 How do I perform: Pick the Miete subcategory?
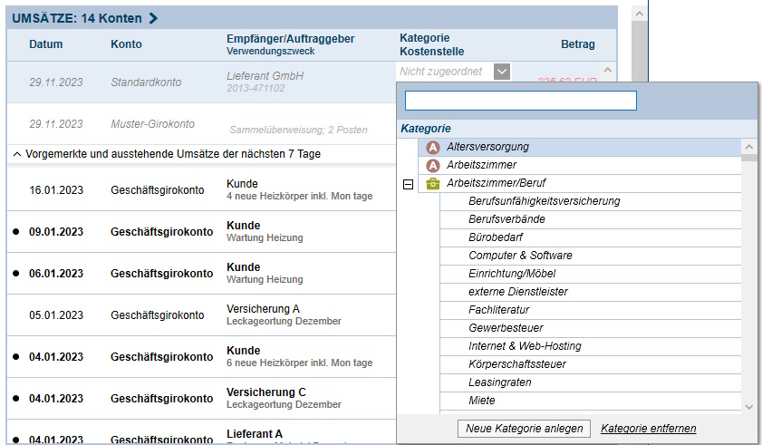click(590, 401)
